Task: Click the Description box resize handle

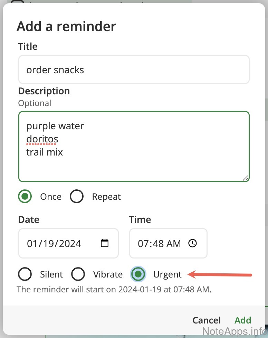Action: point(246,178)
